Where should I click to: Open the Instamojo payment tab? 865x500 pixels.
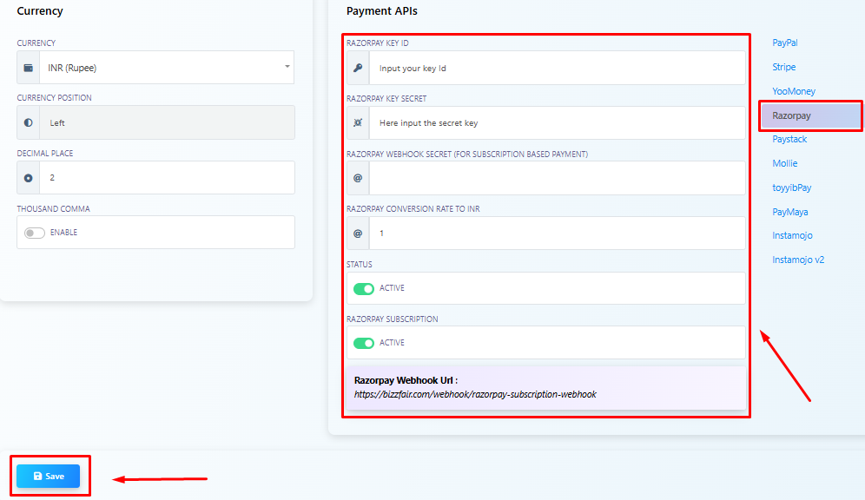pyautogui.click(x=792, y=235)
